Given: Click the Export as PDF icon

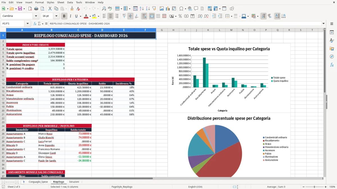Looking at the screenshot, I should click(30, 9).
